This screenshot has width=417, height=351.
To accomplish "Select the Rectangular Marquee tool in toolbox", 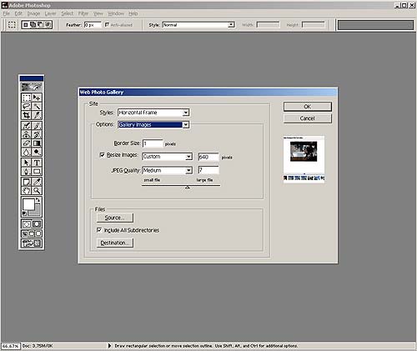I will (27, 98).
